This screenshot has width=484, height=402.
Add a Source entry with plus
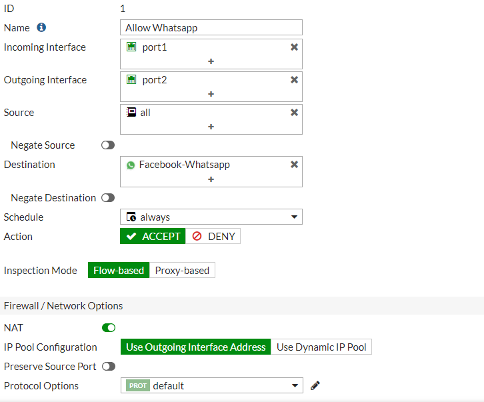[211, 127]
